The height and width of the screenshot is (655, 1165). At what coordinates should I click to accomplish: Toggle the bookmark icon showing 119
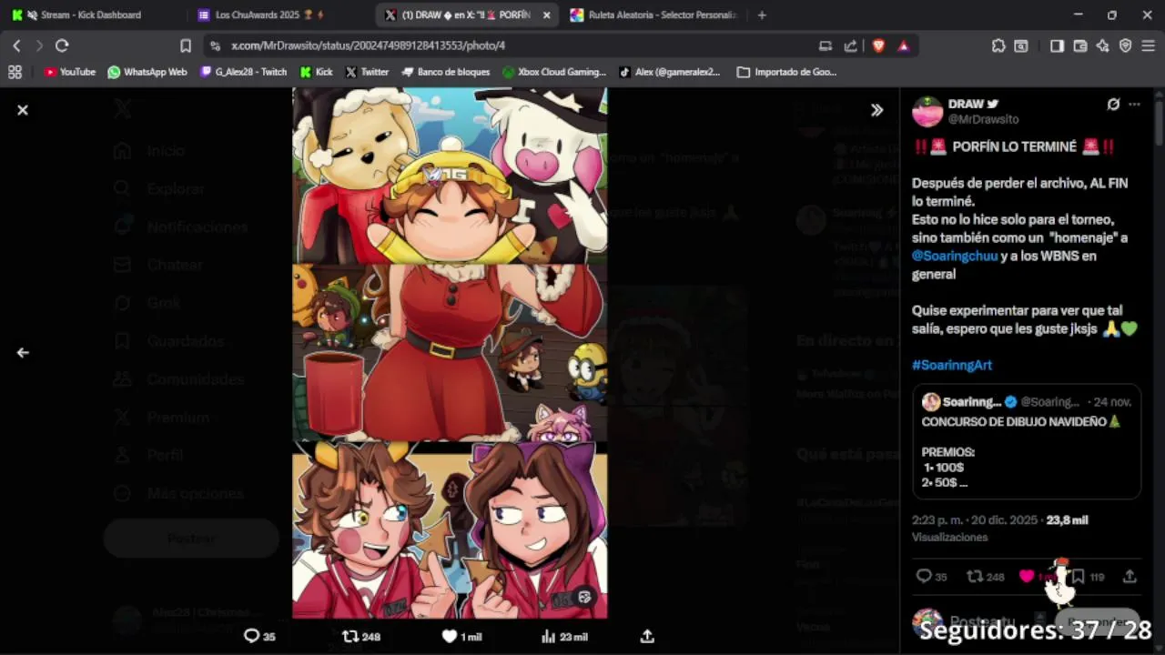pos(1078,577)
